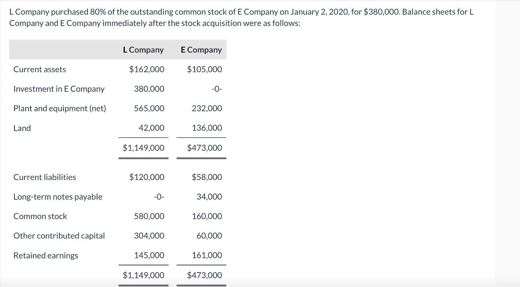Click the Other contributed capital label

coord(59,236)
